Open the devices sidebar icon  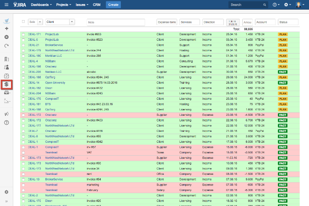7,101
